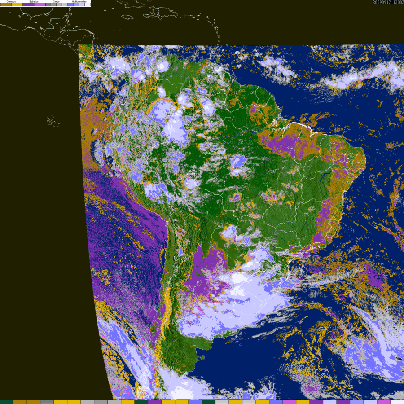Click the 20090917 1200Z timestamp
This screenshot has height=404, width=404.
387,2
